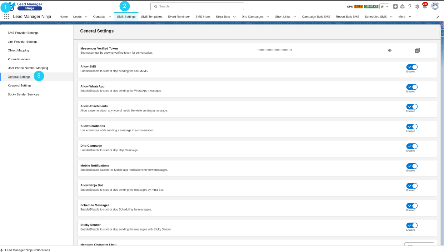Copy the Messenger Verified Token

coord(417,51)
